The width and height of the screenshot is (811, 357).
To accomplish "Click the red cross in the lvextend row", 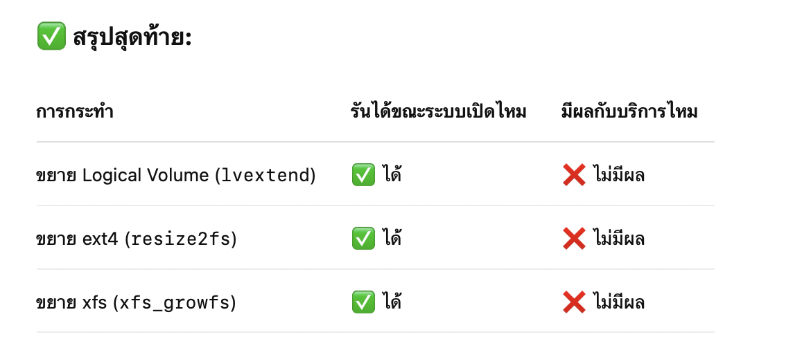I will (x=574, y=176).
